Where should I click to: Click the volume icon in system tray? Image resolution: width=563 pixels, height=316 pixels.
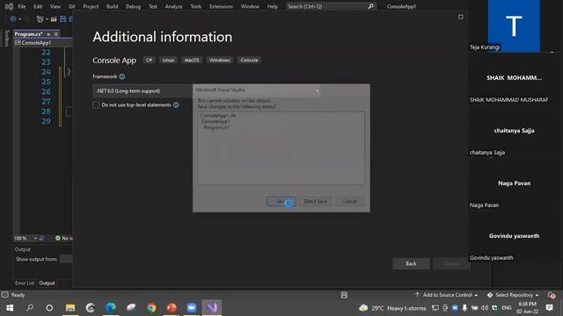pyautogui.click(x=484, y=308)
